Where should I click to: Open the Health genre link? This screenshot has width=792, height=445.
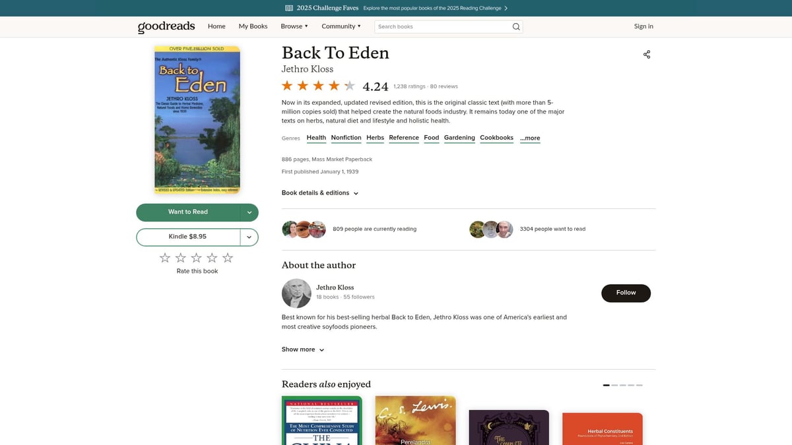tap(316, 137)
